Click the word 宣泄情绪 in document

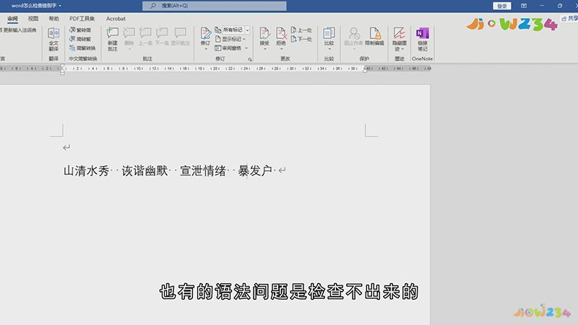tap(203, 170)
